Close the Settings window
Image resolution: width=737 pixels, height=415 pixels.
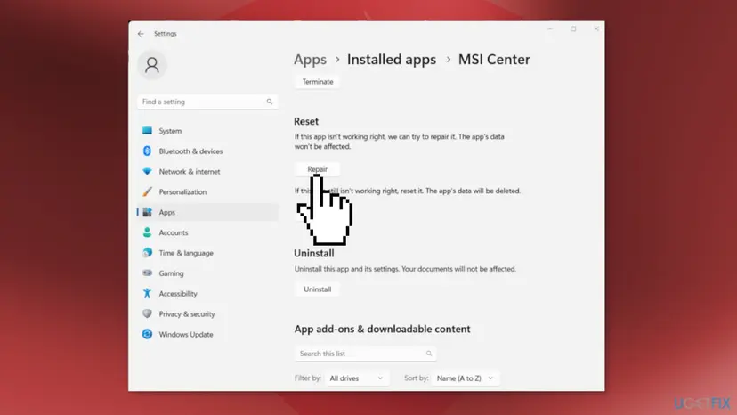click(x=596, y=29)
